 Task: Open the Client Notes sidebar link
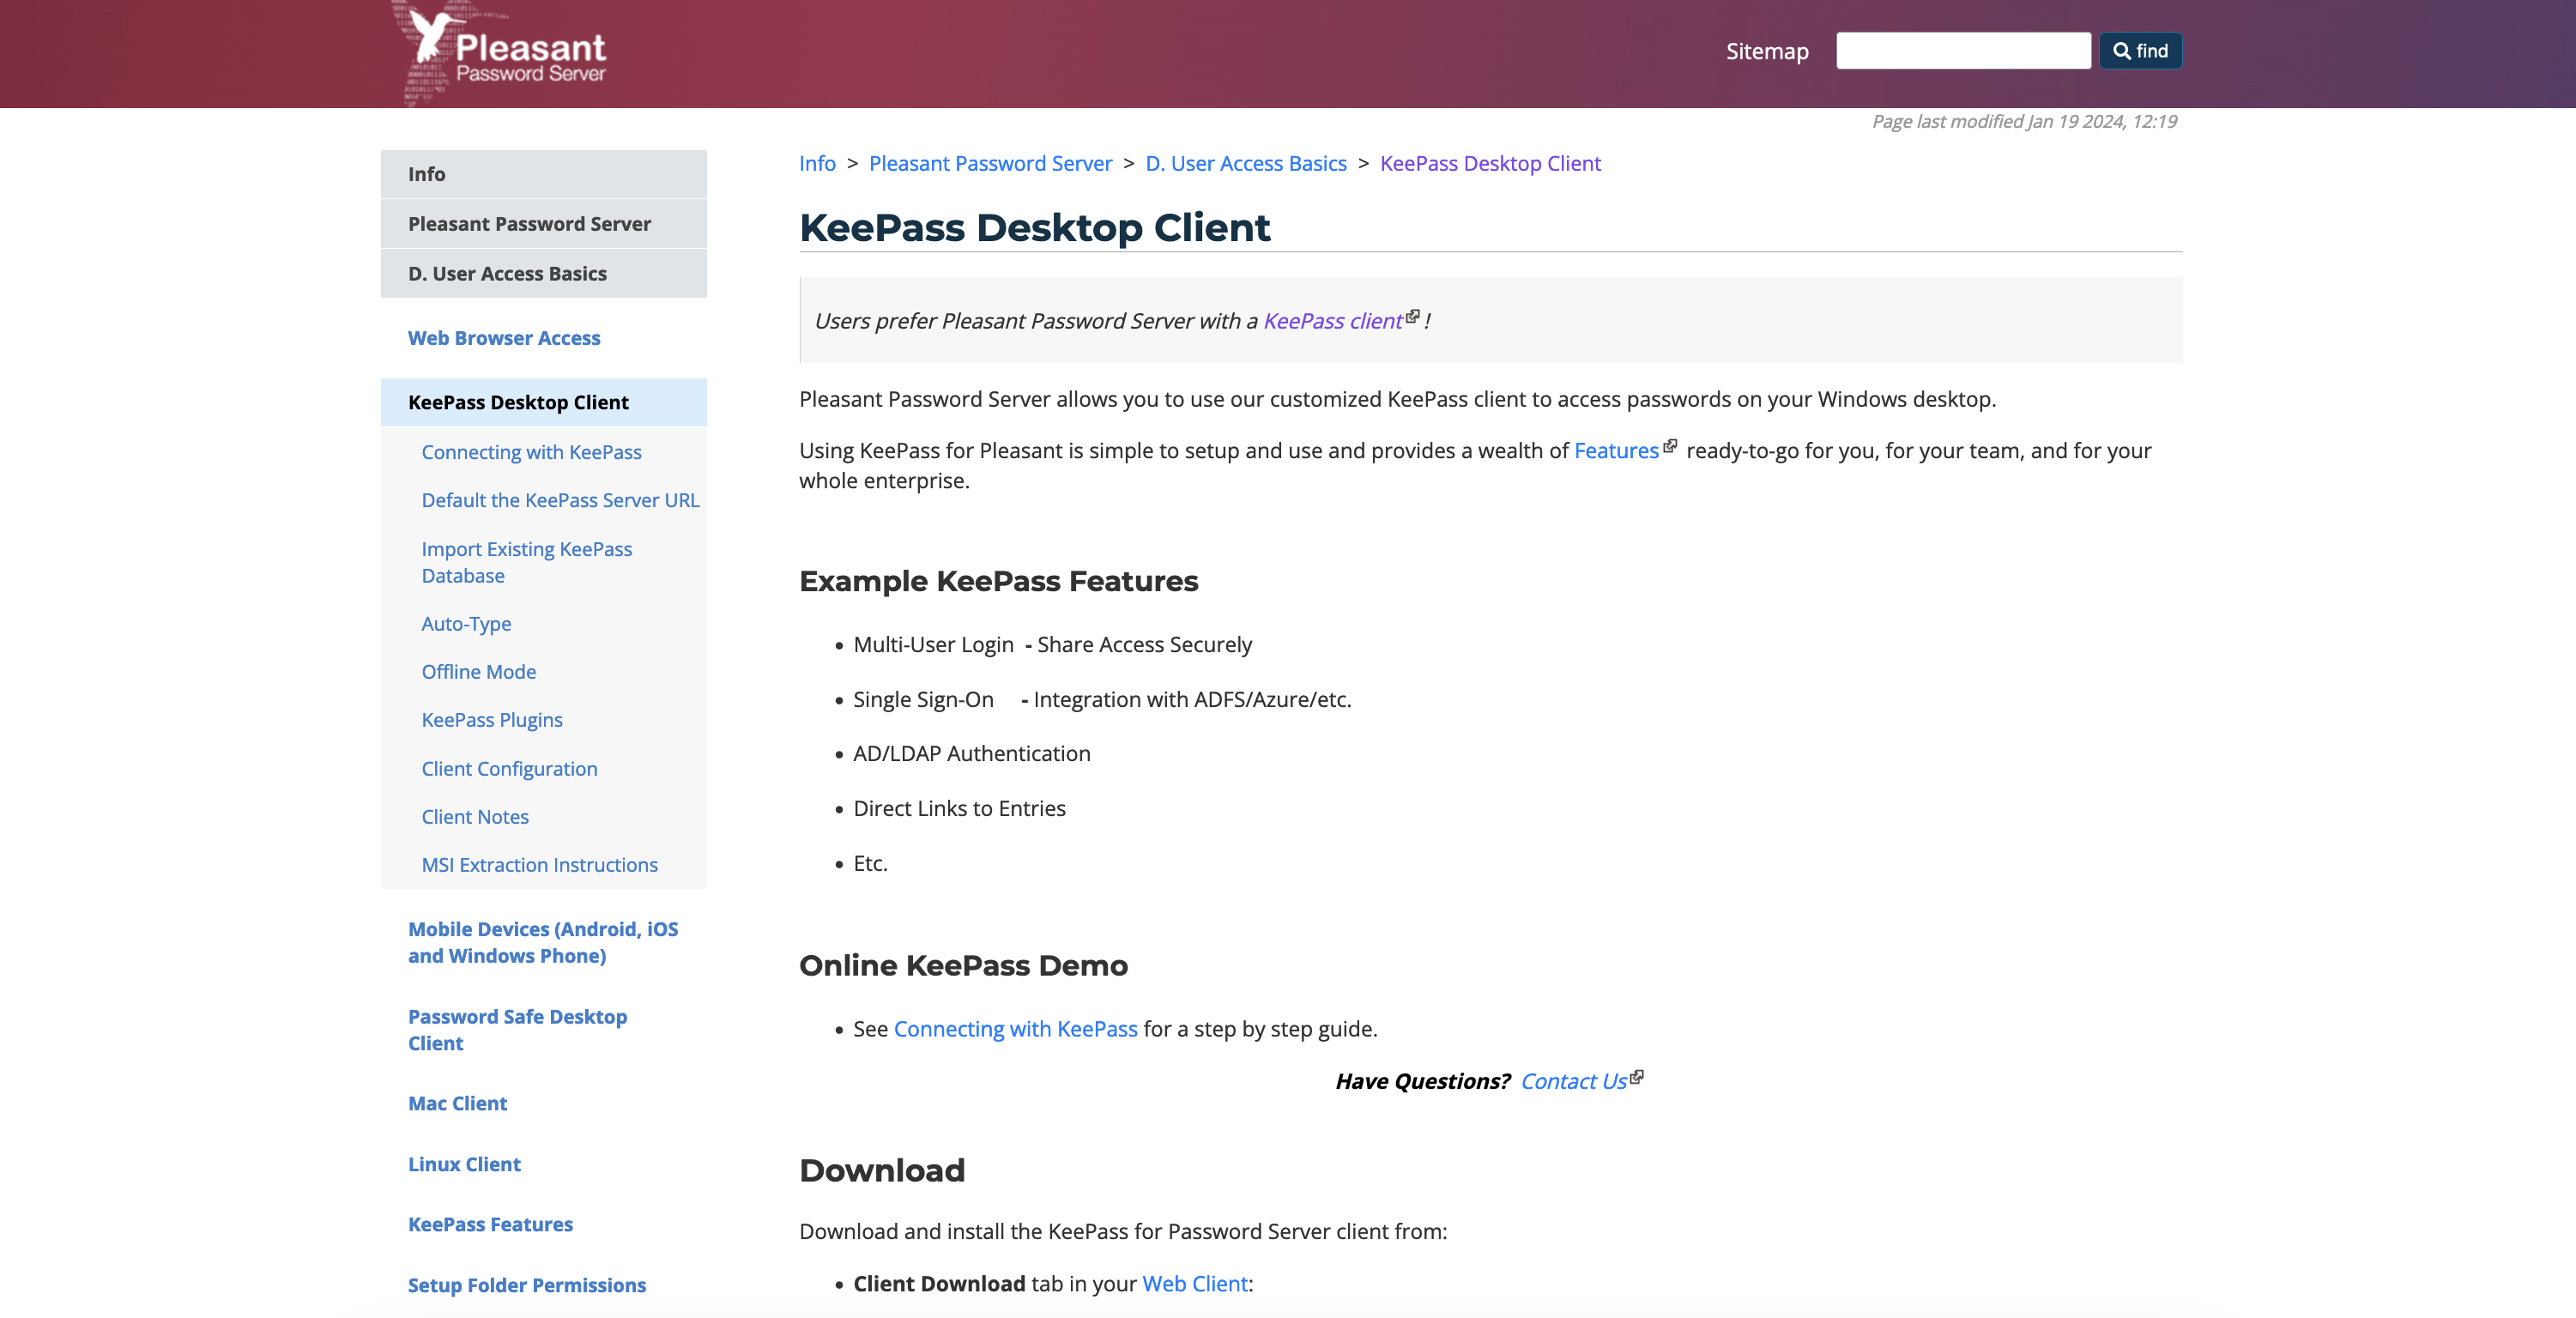tap(475, 817)
